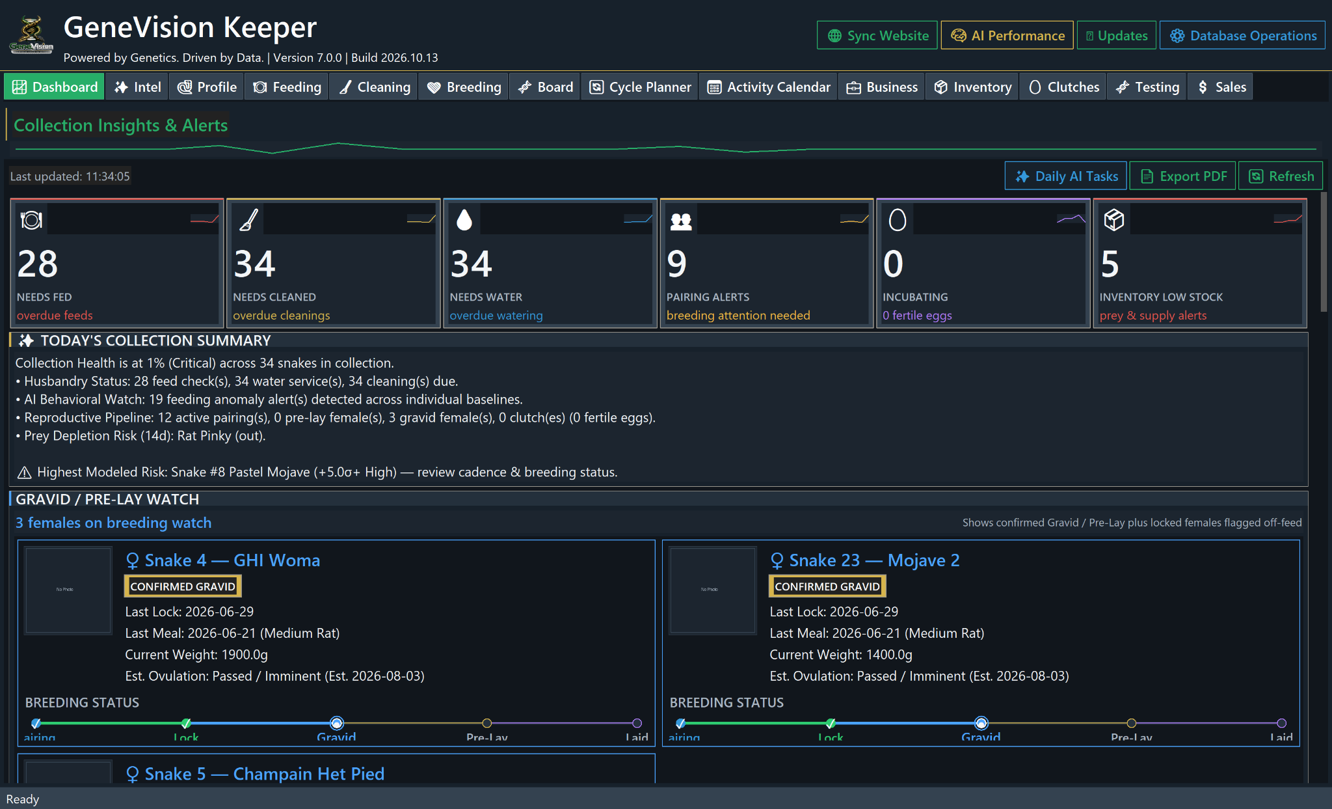Click the female symbol beside Snake 5

(x=133, y=775)
